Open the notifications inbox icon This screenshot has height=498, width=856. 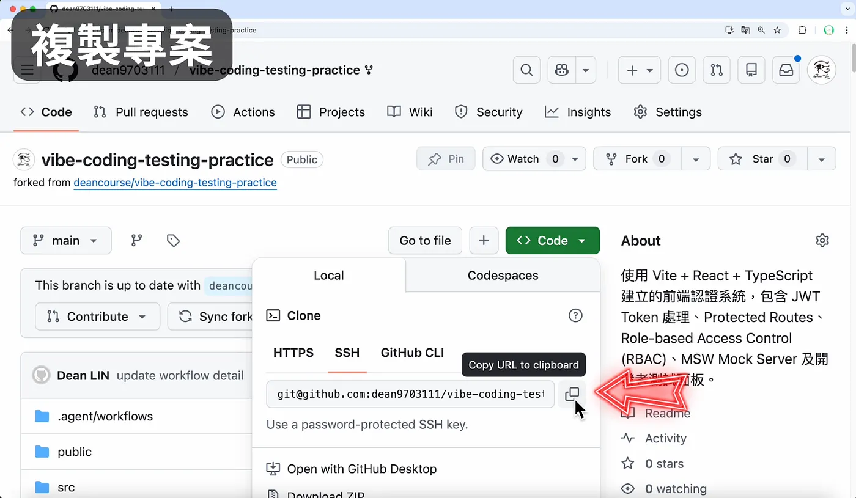pyautogui.click(x=786, y=70)
